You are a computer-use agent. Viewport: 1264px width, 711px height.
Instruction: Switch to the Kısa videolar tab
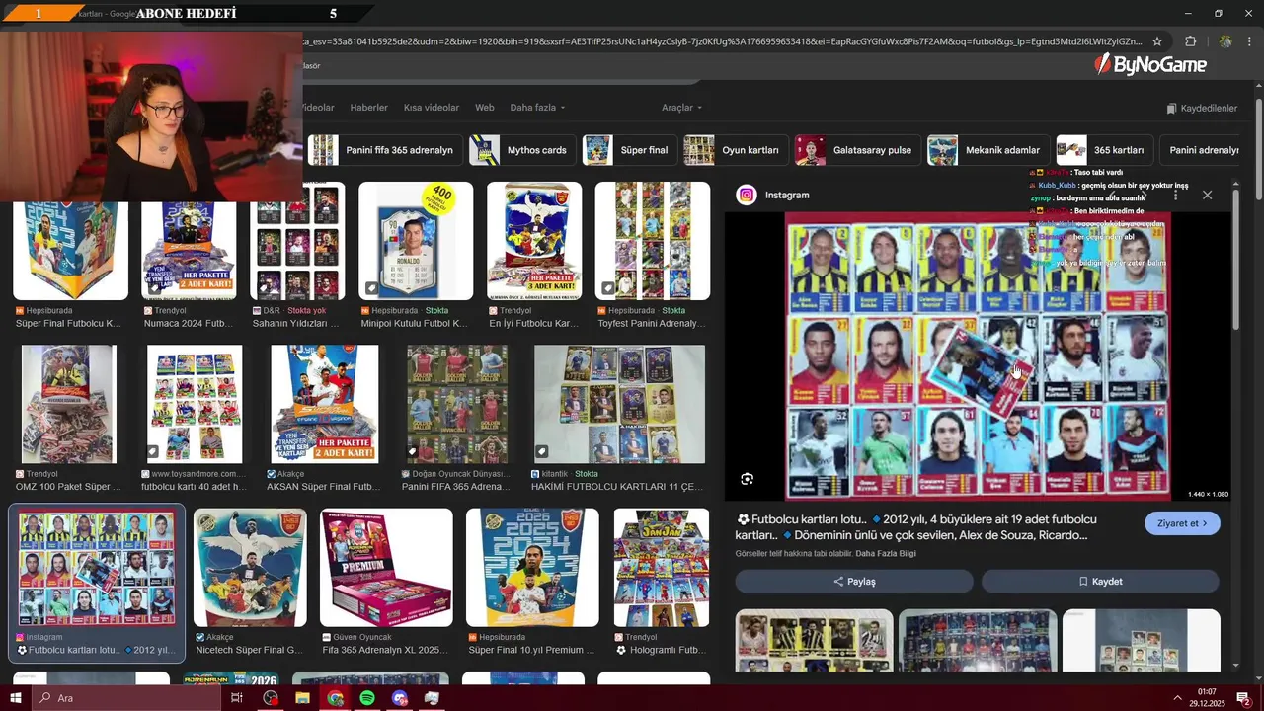tap(432, 107)
